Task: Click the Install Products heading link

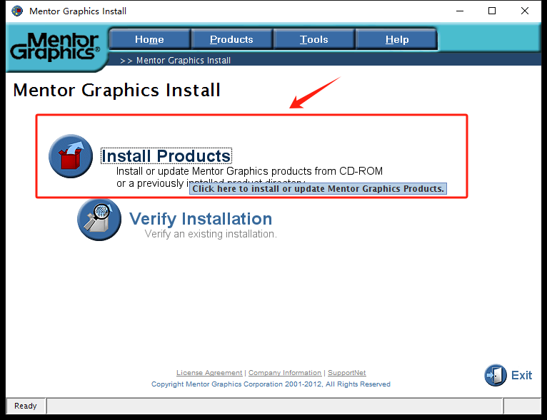Action: pyautogui.click(x=166, y=155)
